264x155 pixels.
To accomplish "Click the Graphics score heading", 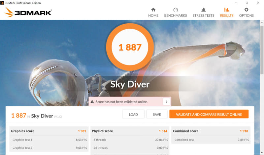I will [22, 131].
